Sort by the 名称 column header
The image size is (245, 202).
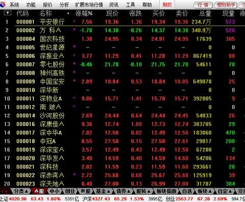coord(45,13)
